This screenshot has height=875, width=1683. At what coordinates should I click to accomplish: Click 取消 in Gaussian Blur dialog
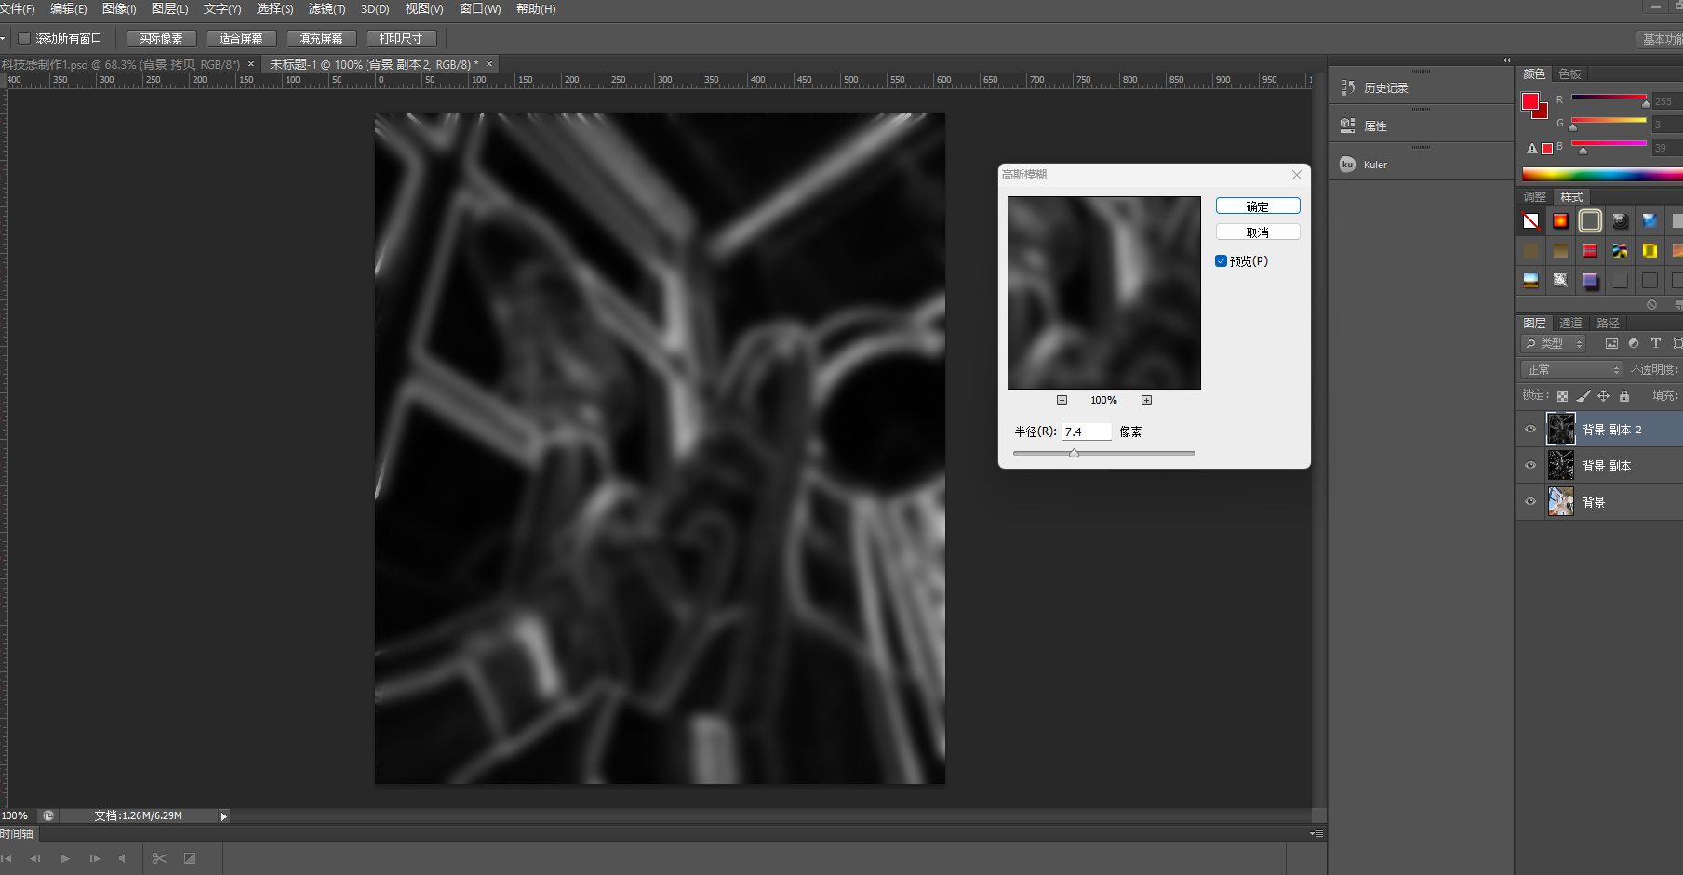coord(1258,232)
